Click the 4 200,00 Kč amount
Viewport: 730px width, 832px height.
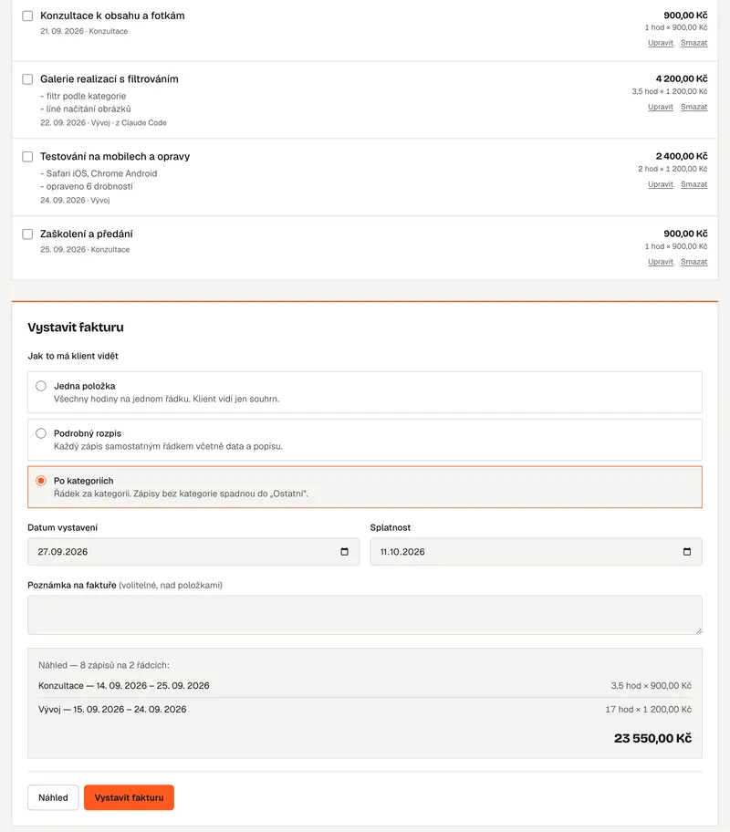pos(681,78)
